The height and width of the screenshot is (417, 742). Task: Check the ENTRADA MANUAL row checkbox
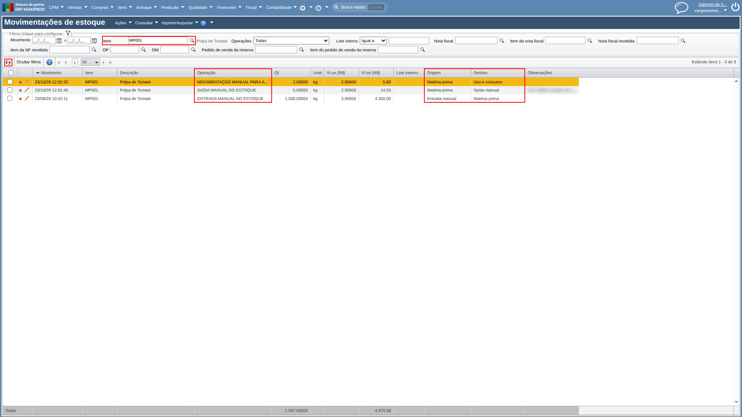click(10, 98)
